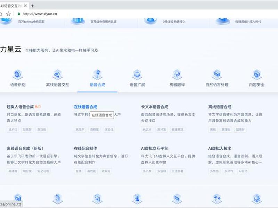Click the icon beside 百万级免费服务认证
The width and height of the screenshot is (278, 208).
pyautogui.click(x=78, y=21)
